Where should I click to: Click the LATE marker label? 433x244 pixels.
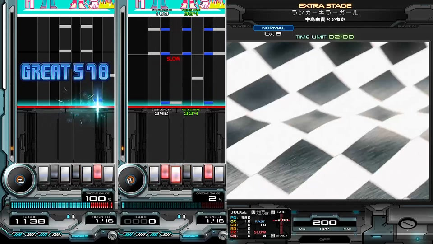(281, 212)
